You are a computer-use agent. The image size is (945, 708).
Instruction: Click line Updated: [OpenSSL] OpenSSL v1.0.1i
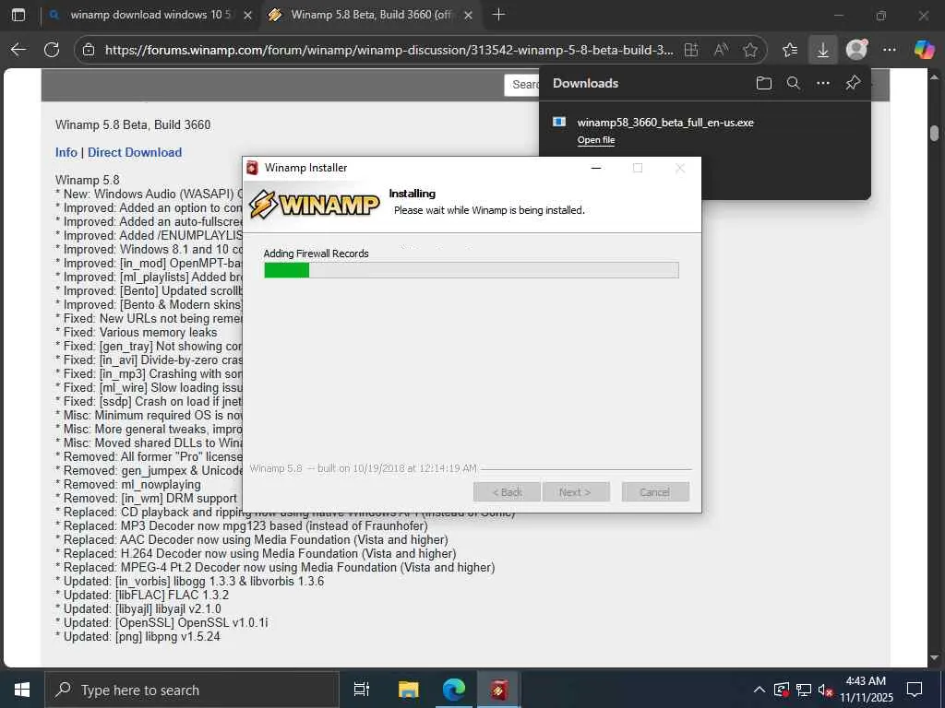pyautogui.click(x=161, y=622)
